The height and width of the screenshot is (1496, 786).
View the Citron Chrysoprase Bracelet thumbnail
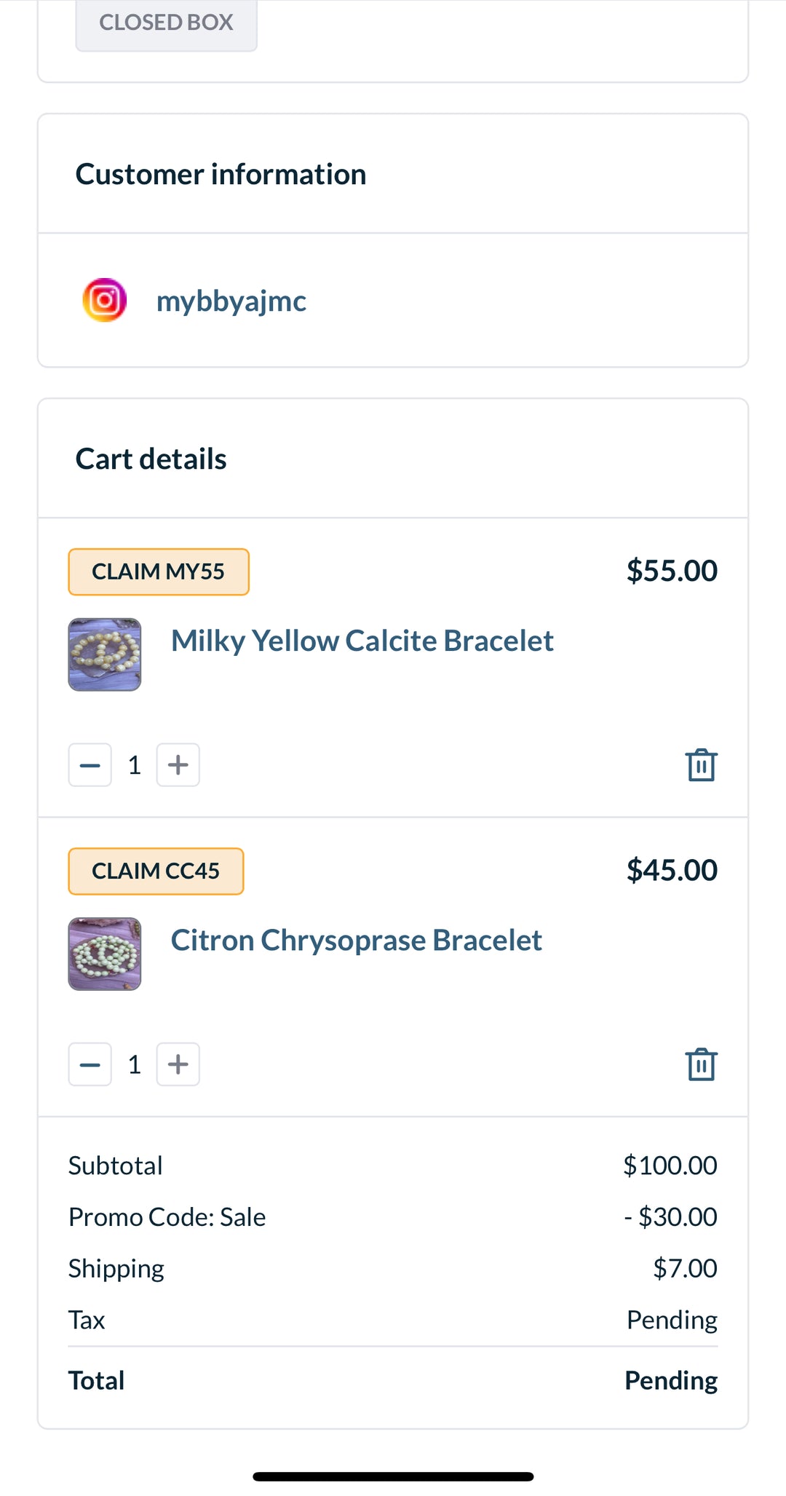[x=105, y=954]
